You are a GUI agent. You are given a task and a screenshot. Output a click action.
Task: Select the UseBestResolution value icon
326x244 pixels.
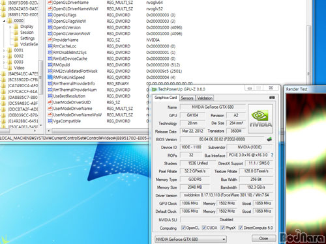point(50,96)
